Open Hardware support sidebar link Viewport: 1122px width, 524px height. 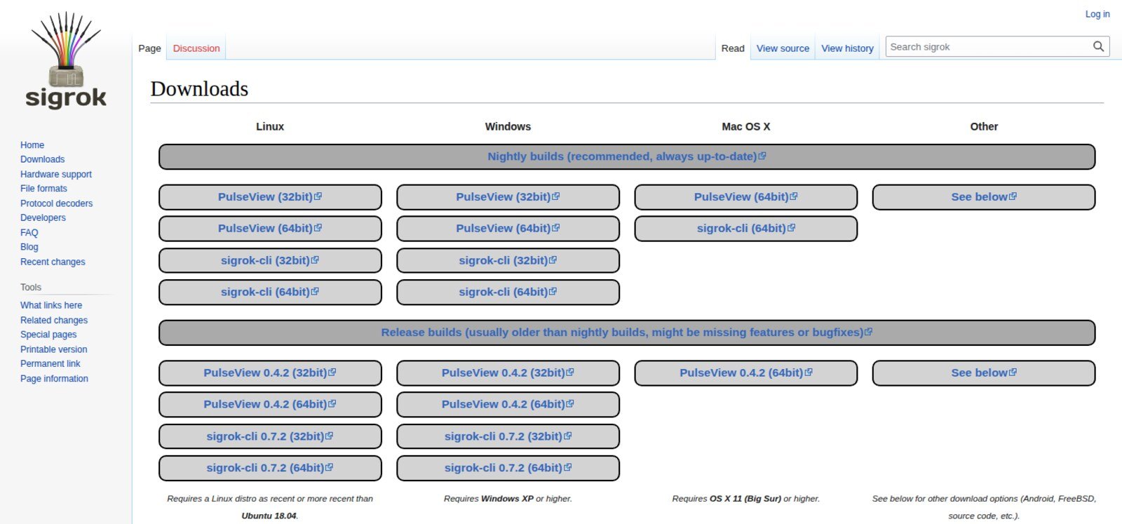tap(56, 175)
